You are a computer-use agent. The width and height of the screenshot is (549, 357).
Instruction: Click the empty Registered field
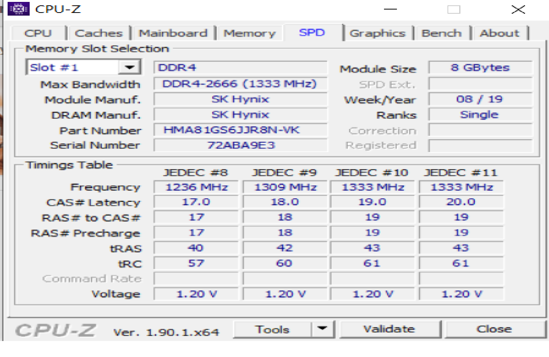(x=480, y=145)
